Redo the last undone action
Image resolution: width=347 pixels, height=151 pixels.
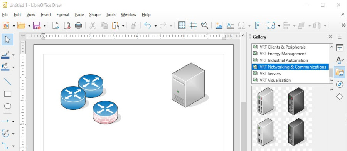(163, 25)
